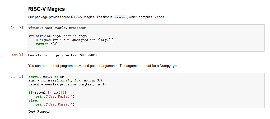Image resolution: width=270 pixels, height=119 pixels.
Task: Click the paragraph about Numpy type arguments
Action: pyautogui.click(x=104, y=66)
